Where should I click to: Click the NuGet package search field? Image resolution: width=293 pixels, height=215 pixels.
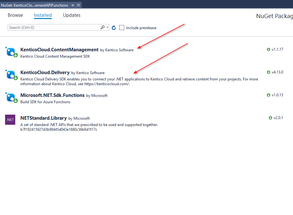(x=52, y=28)
